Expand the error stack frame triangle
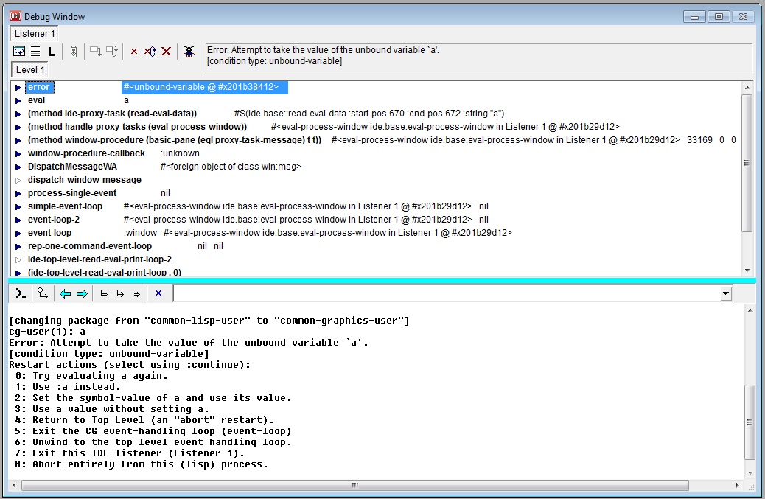 pos(18,88)
